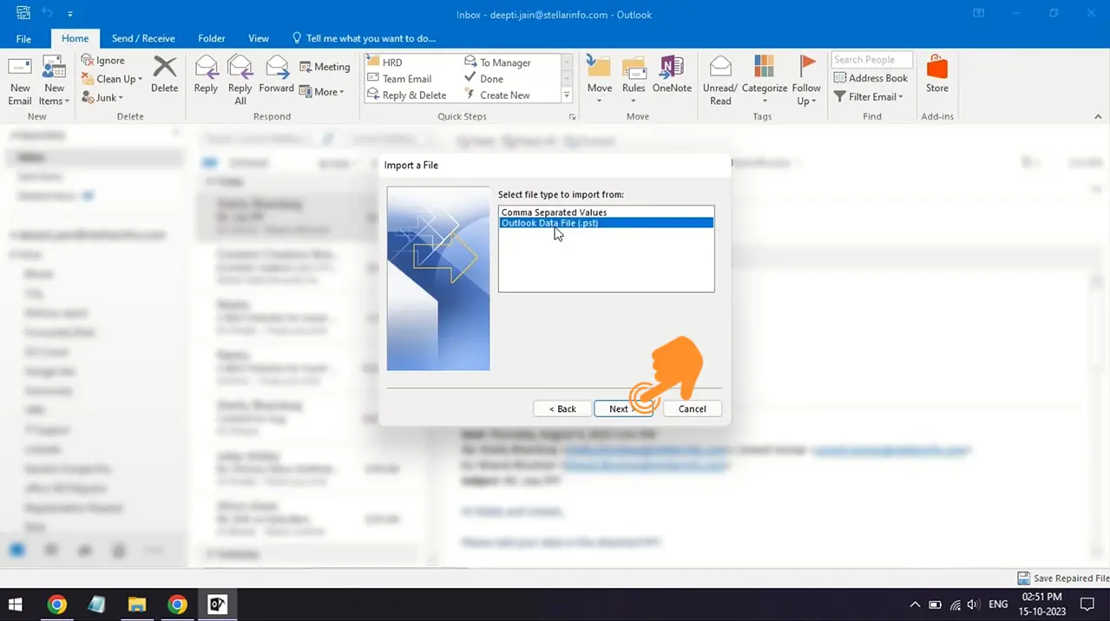The width and height of the screenshot is (1110, 621).
Task: Go back using the Back button
Action: (x=562, y=409)
